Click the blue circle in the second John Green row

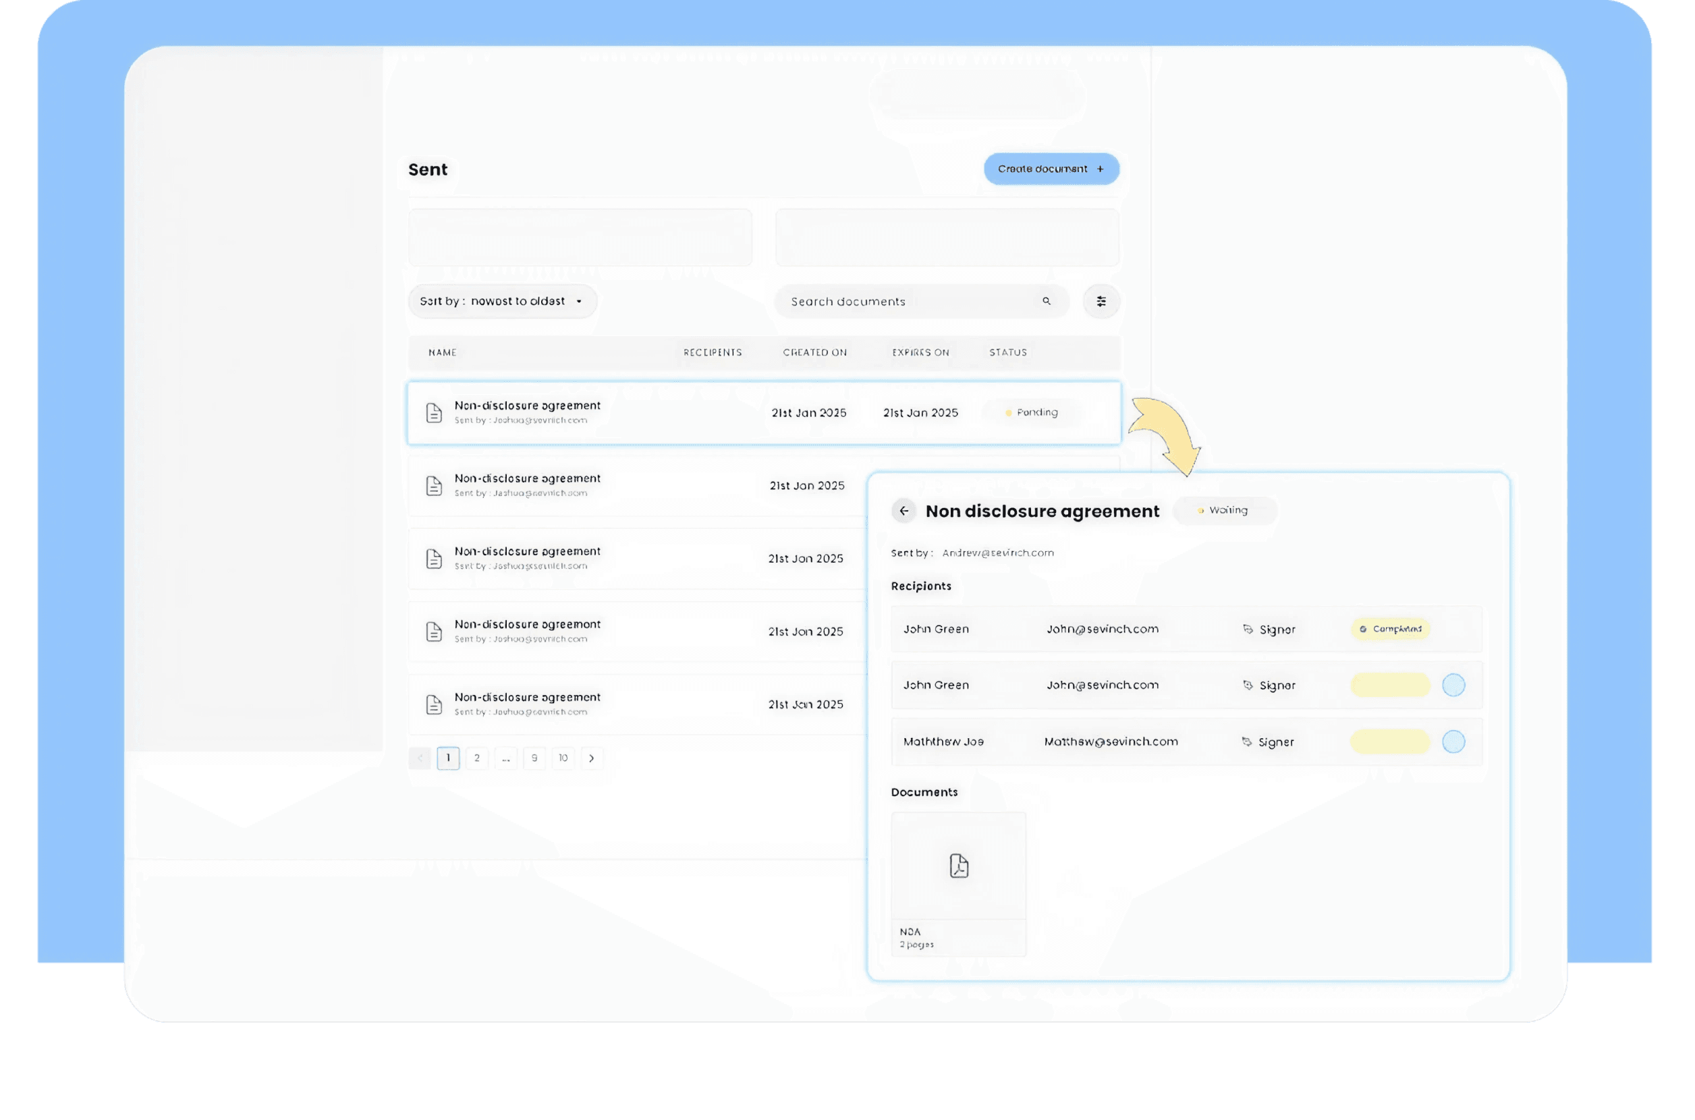(x=1453, y=685)
